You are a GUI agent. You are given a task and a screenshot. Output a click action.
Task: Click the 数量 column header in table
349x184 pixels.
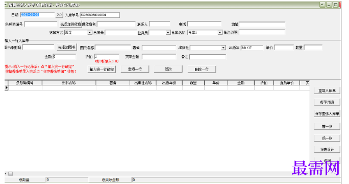pyautogui.click(x=193, y=83)
